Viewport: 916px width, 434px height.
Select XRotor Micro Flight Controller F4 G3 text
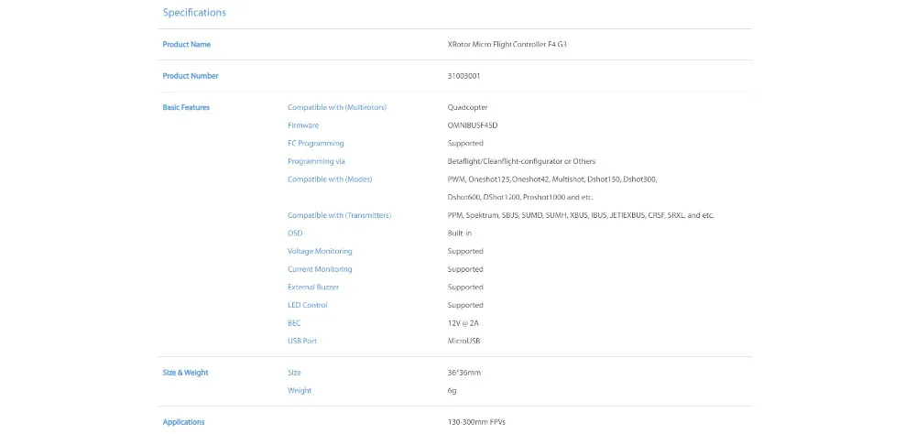coord(507,44)
